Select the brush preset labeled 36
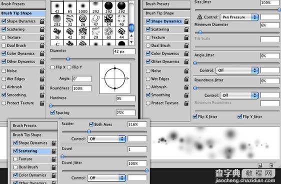The width and height of the screenshot is (281, 184). click(57, 33)
